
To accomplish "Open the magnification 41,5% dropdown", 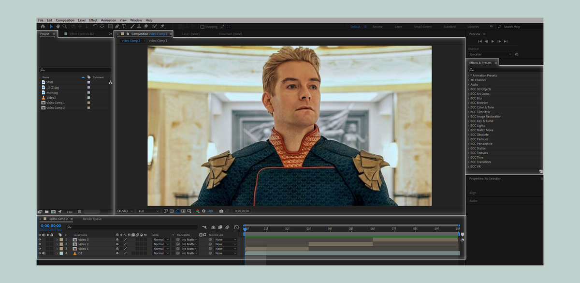I will click(126, 211).
